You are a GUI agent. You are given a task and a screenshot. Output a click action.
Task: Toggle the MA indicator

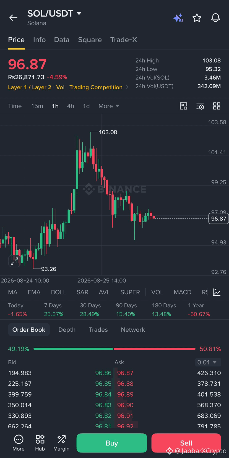(13, 292)
